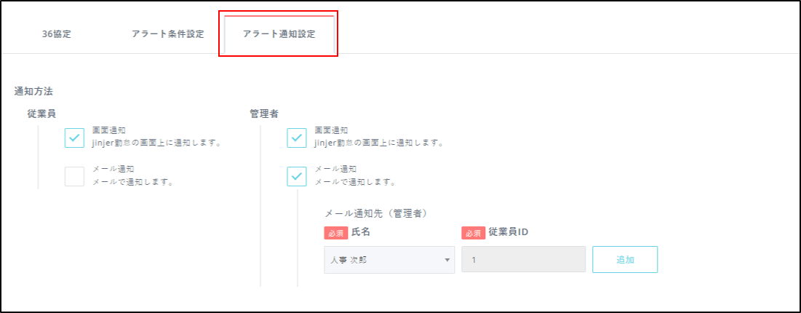
Task: Open the 36協定 tab
Action: pos(57,34)
